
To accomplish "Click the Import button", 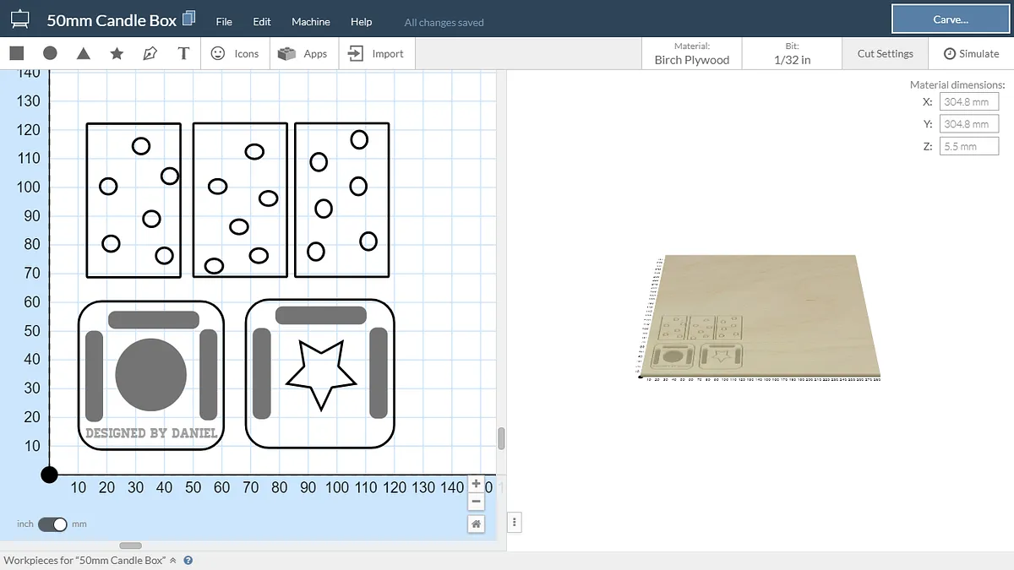I will pos(376,53).
